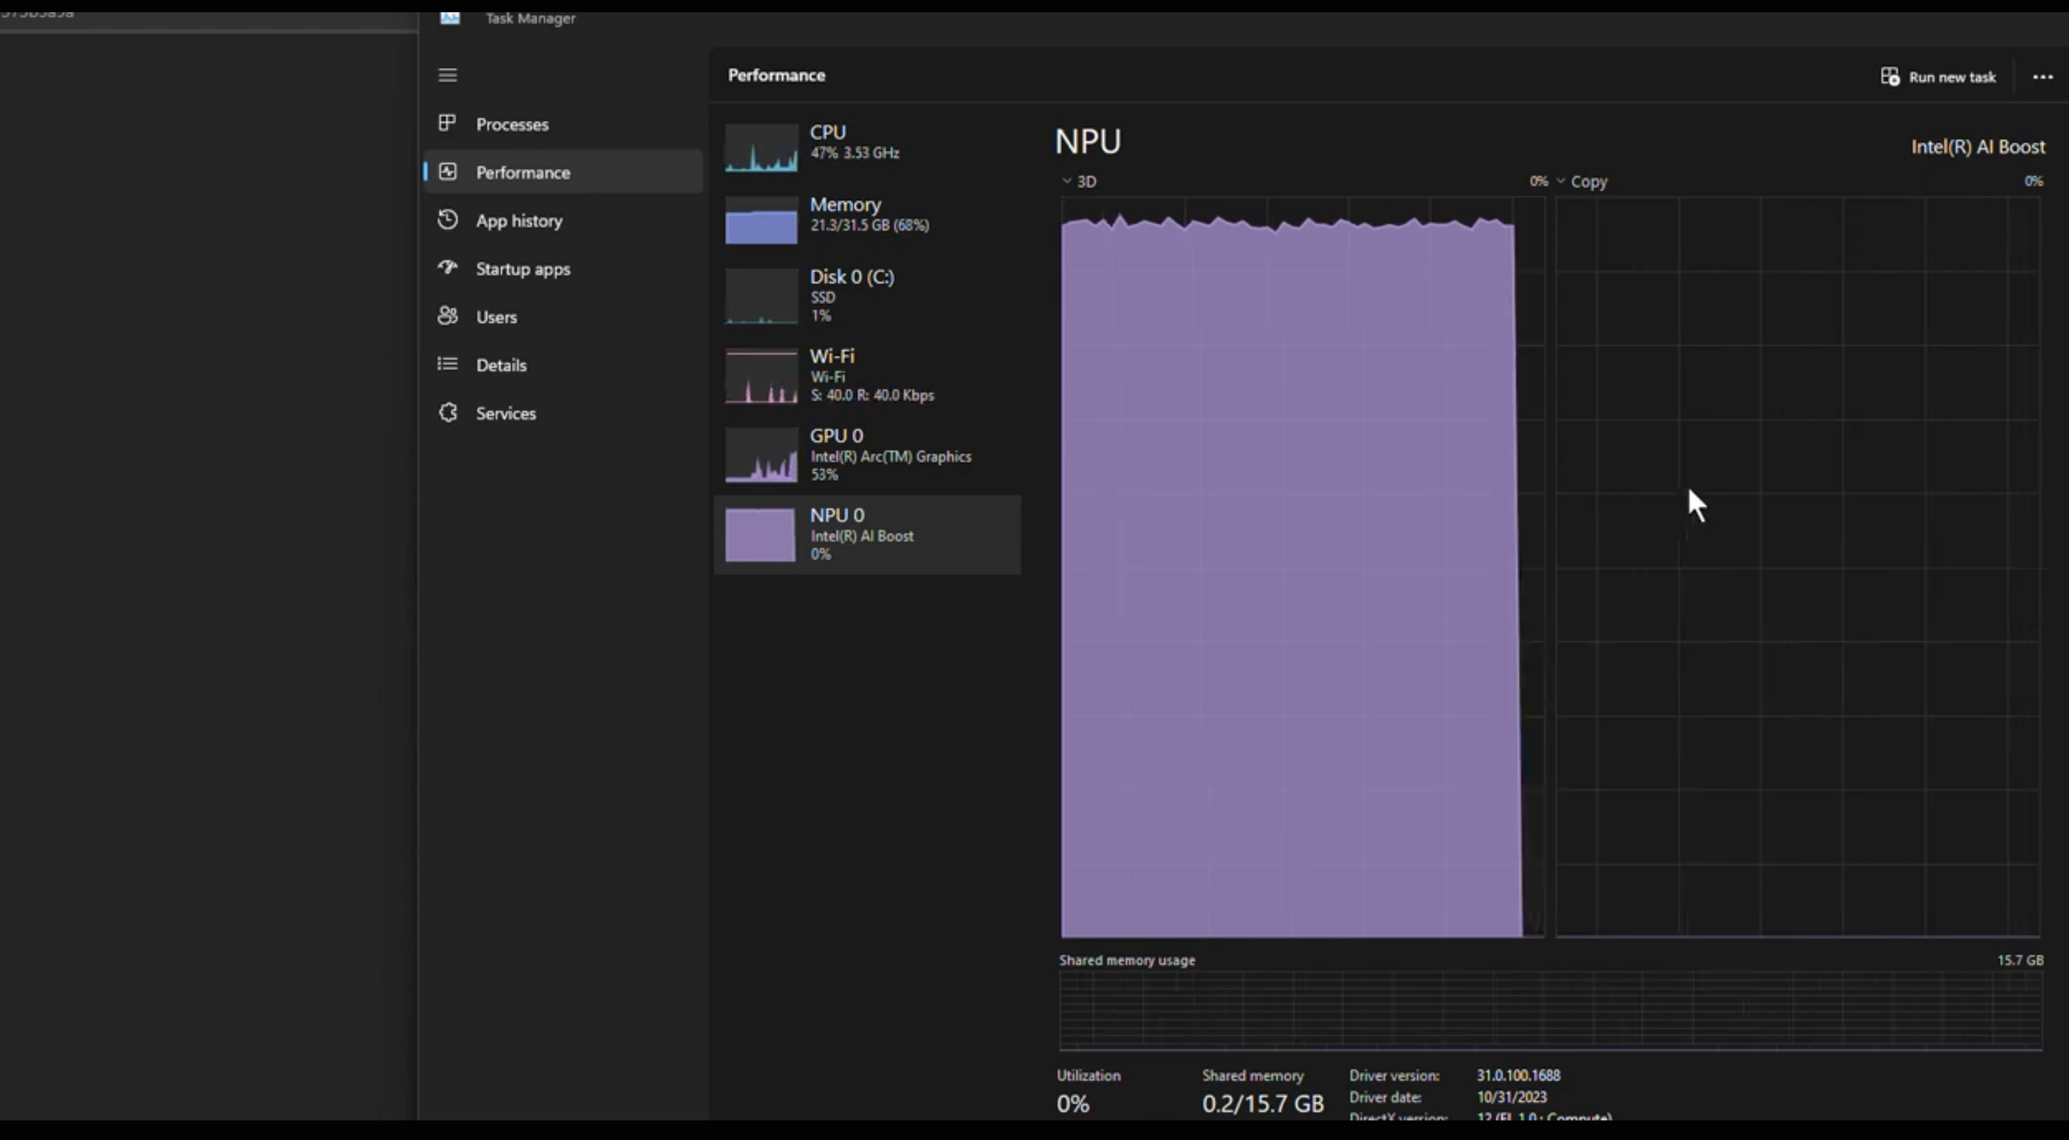
Task: Click Run new task button
Action: (1938, 77)
